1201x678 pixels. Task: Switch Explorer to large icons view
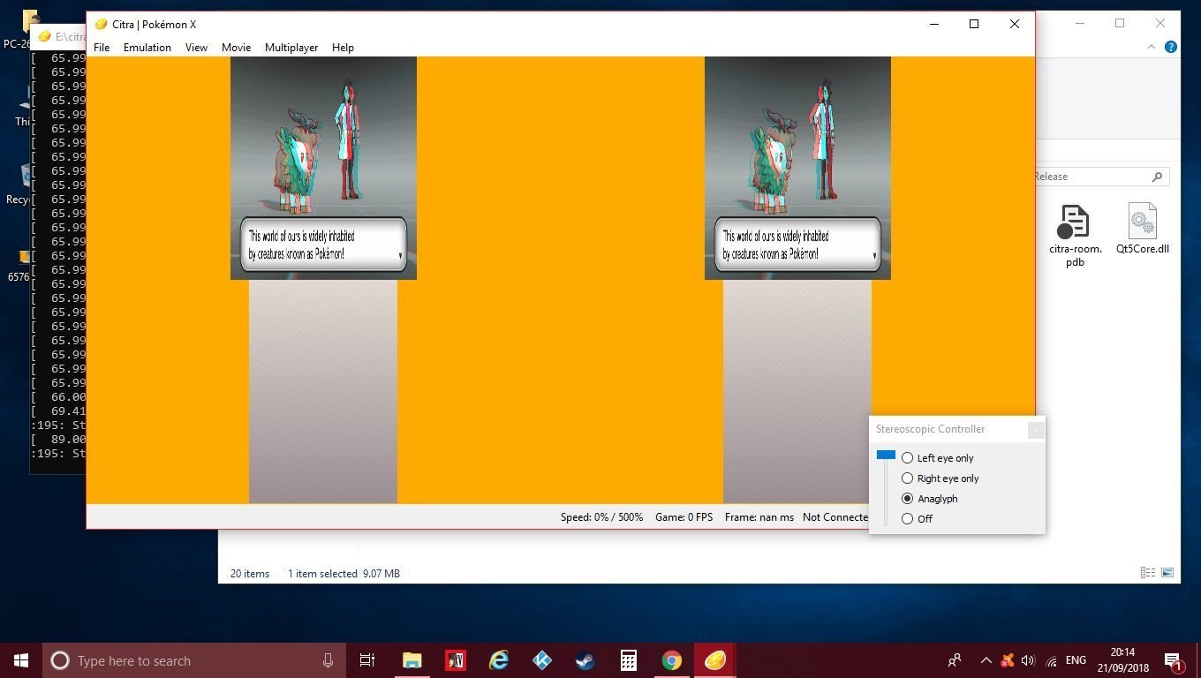point(1167,573)
